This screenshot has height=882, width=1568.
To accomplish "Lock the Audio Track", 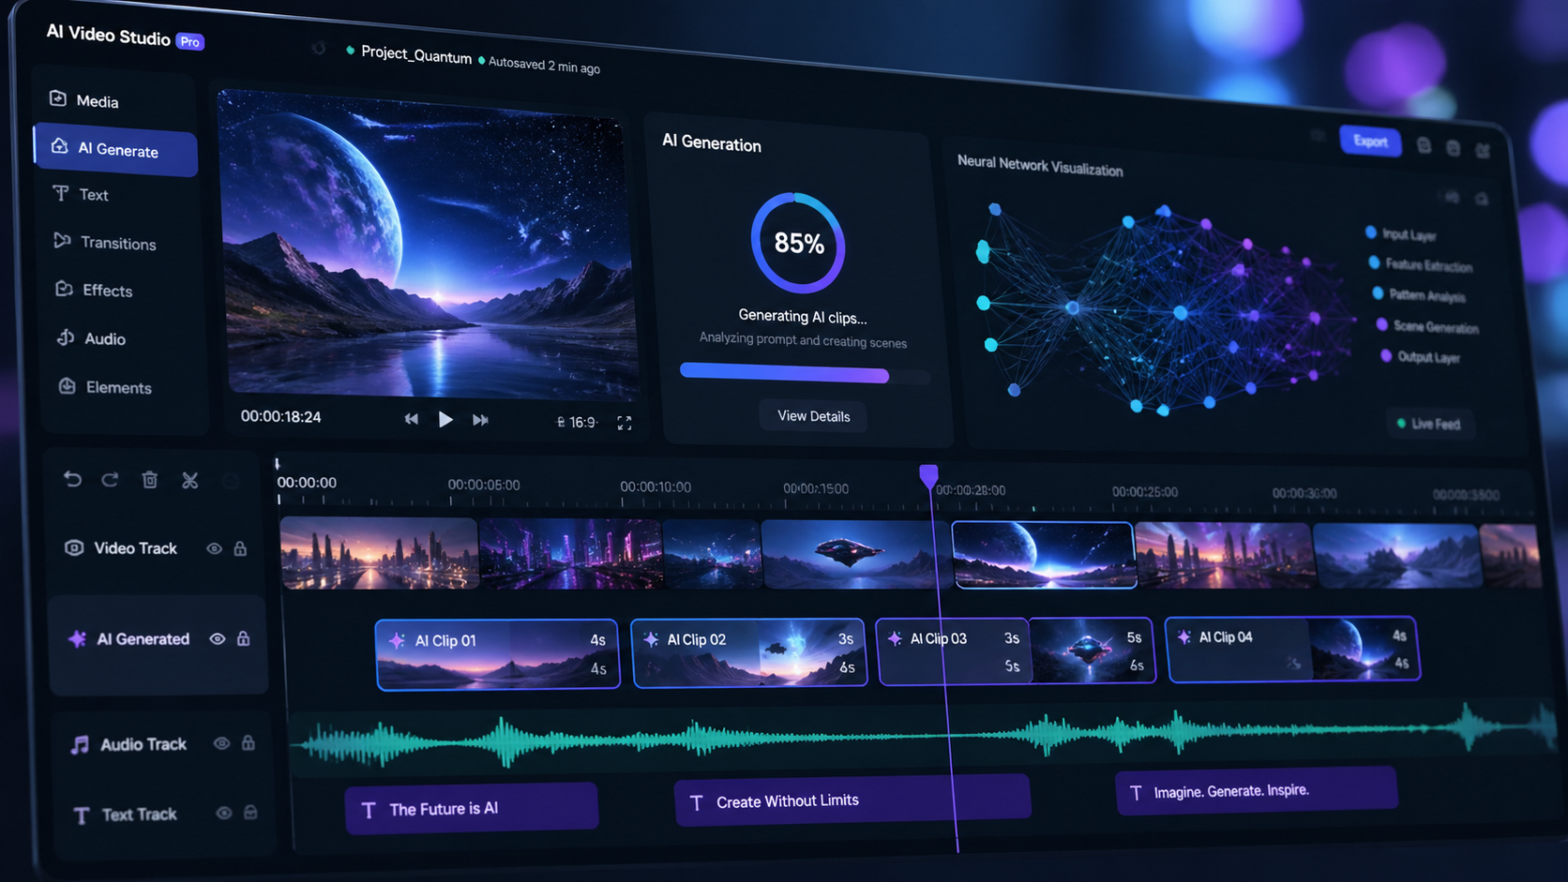I will click(248, 742).
